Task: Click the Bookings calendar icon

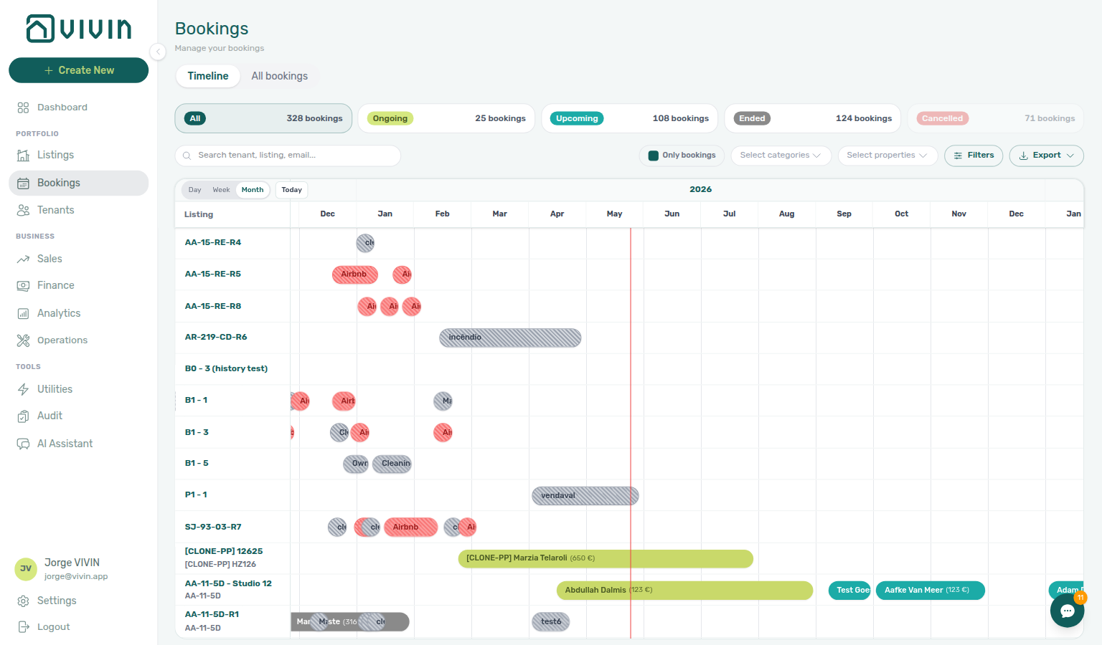Action: point(23,183)
